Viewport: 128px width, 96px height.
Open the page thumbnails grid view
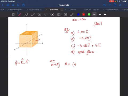pyautogui.click(x=8, y=5)
